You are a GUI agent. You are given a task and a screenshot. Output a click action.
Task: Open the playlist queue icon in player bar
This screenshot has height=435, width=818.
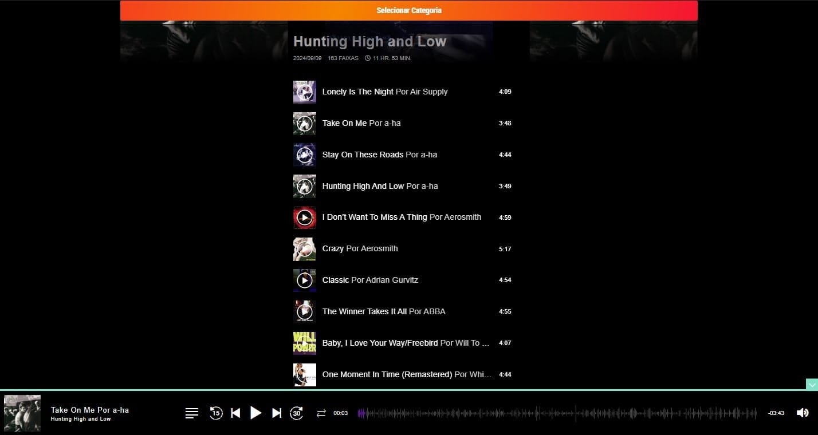pyautogui.click(x=192, y=413)
